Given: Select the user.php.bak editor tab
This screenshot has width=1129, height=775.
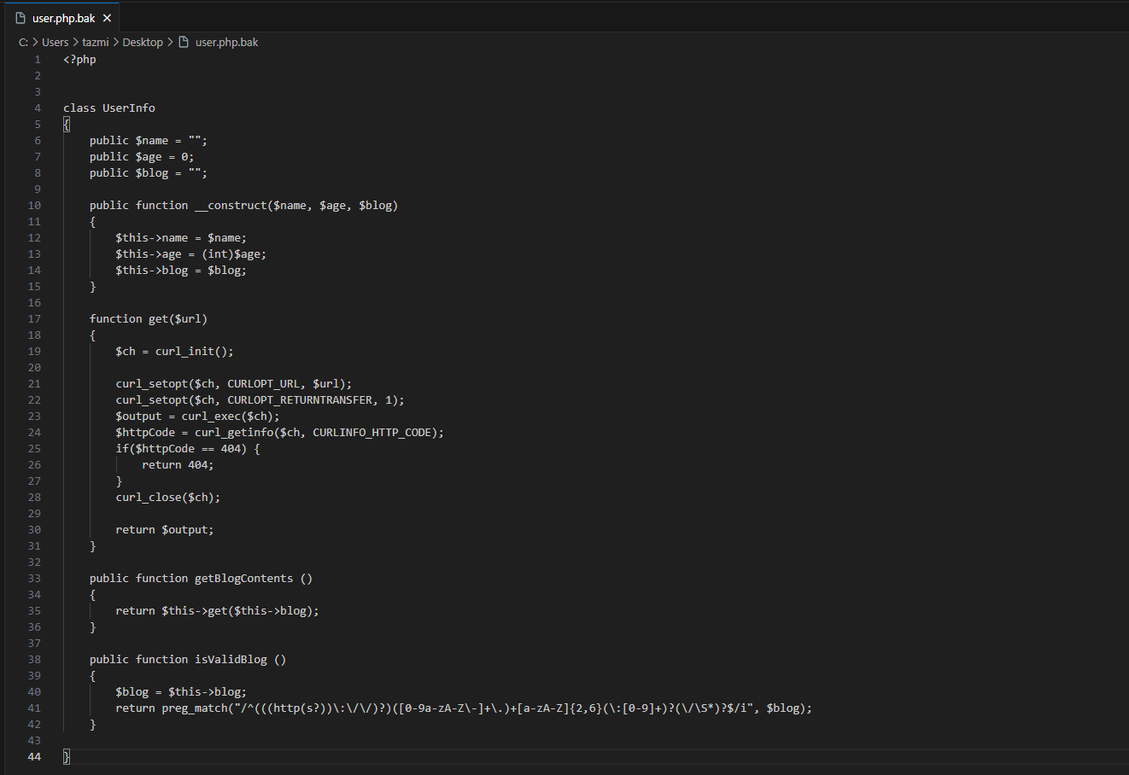Looking at the screenshot, I should coord(63,18).
